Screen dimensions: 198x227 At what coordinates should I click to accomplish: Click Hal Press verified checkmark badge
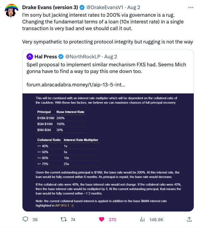(x=61, y=57)
